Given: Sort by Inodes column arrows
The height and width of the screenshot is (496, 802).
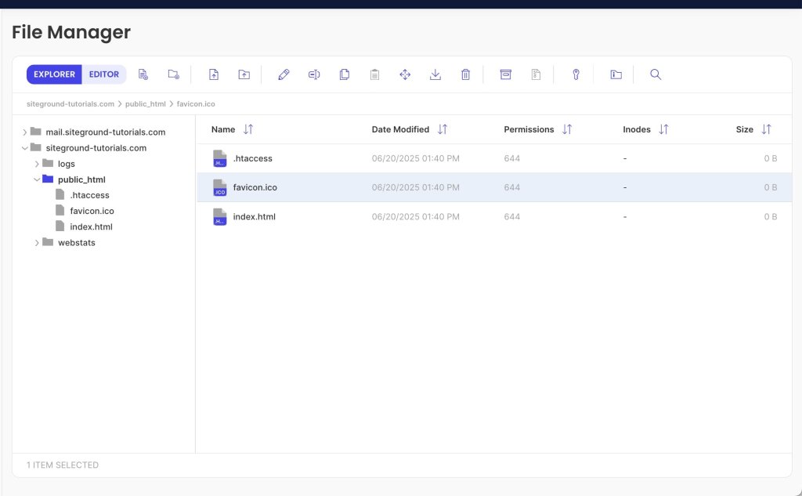Looking at the screenshot, I should click(663, 129).
